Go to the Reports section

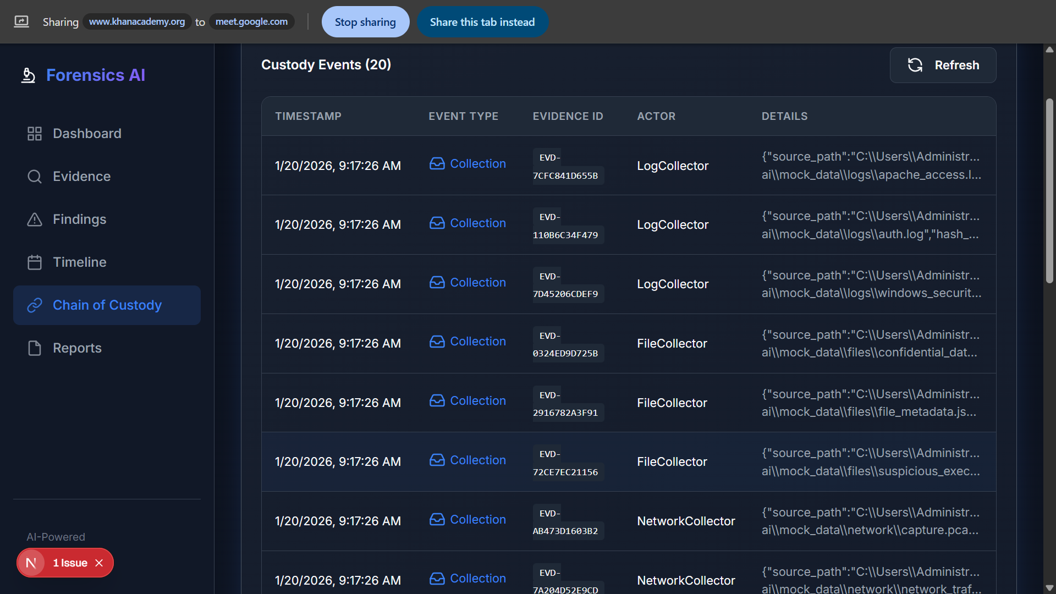click(77, 348)
